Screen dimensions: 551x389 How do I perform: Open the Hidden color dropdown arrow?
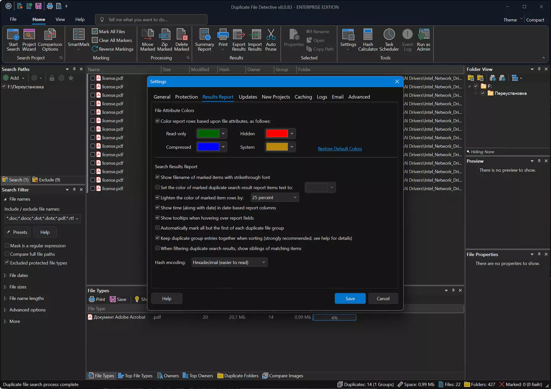click(x=292, y=133)
